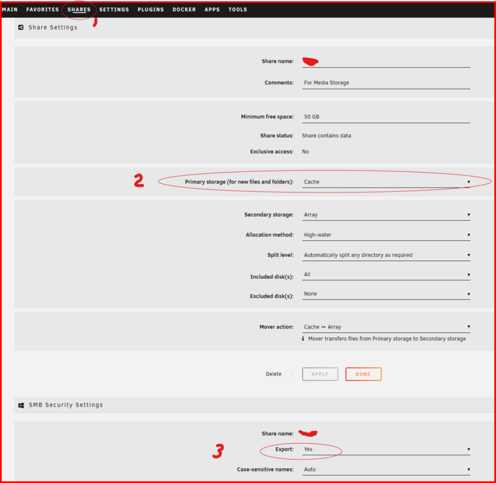
Task: Open the Primary storage dropdown
Action: (x=386, y=182)
